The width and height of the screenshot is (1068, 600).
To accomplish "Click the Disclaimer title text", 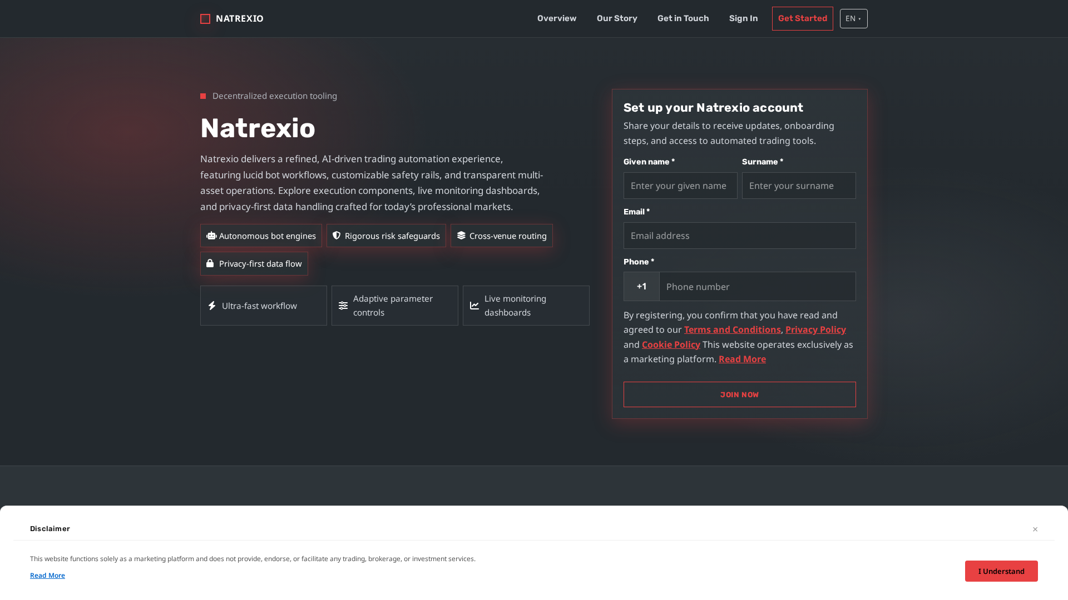I will point(50,529).
